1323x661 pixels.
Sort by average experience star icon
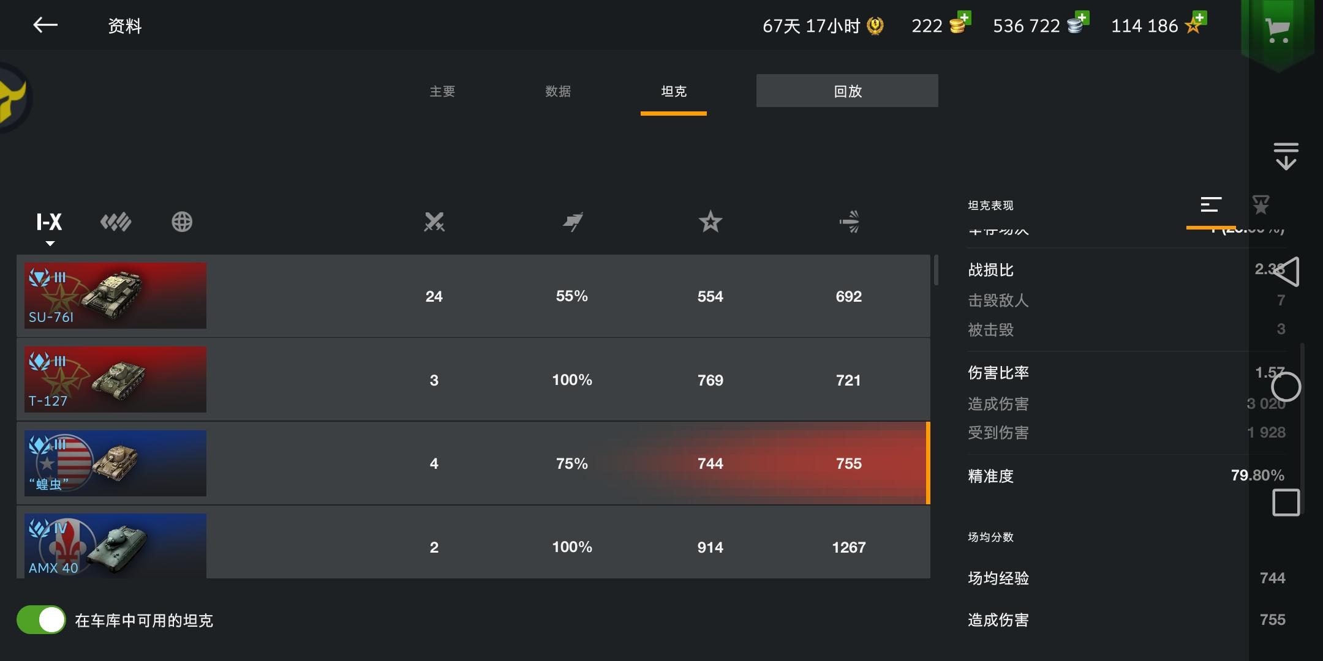(x=710, y=222)
